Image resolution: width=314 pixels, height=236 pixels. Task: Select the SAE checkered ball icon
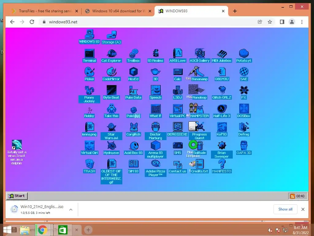tap(244, 74)
